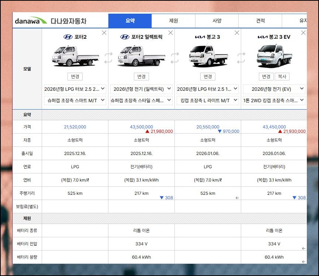Remove 봉고 3 EV column with X
Viewport: 319px width, 276px height.
303,33
